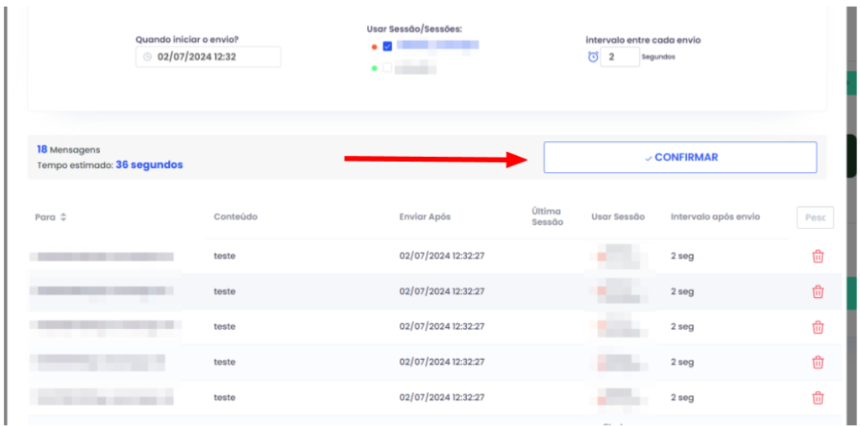Select first row teste content cell

click(x=224, y=257)
